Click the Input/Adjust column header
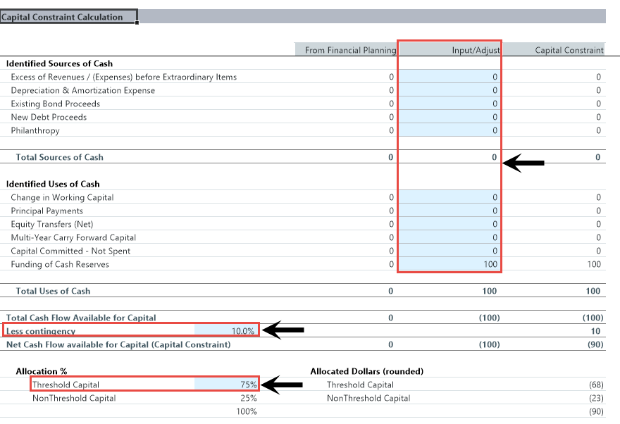This screenshot has width=620, height=424. point(449,50)
